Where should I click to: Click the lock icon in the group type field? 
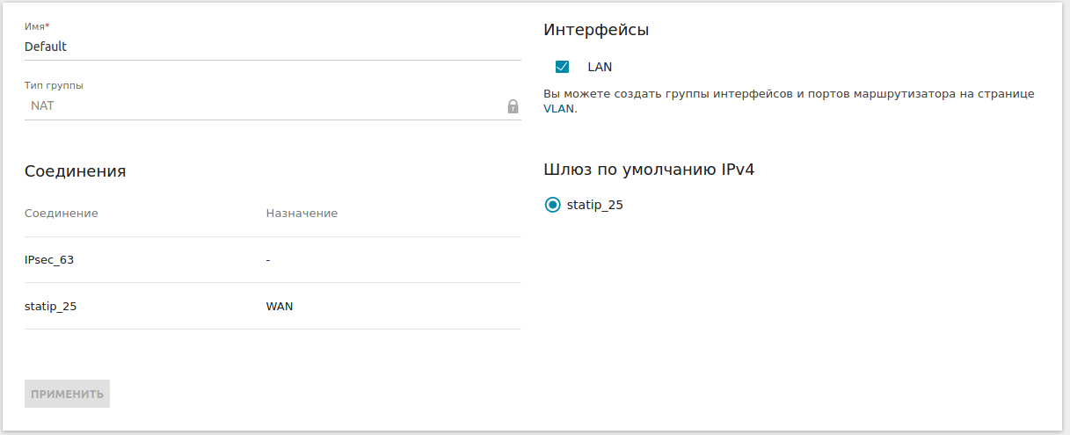click(513, 106)
